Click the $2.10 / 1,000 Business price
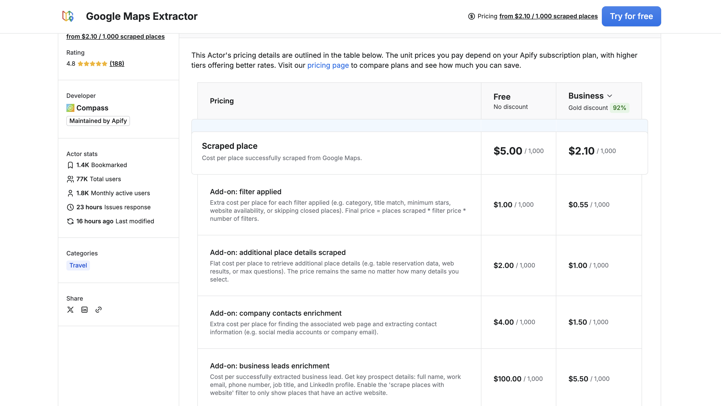This screenshot has height=406, width=721. 592,151
